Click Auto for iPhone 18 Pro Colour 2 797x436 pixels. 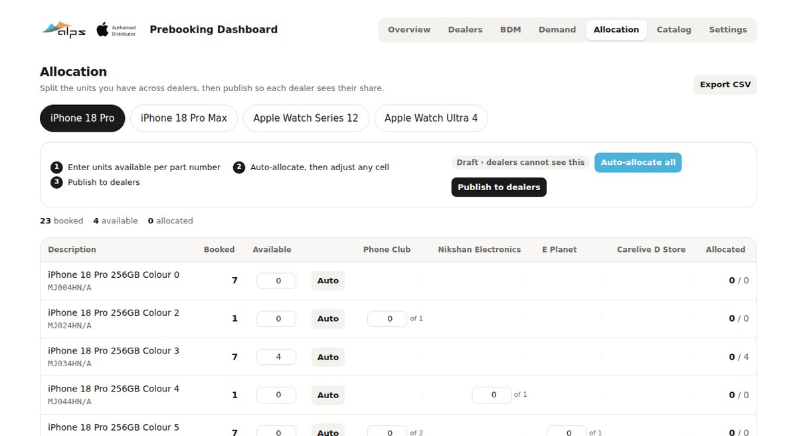[328, 318]
